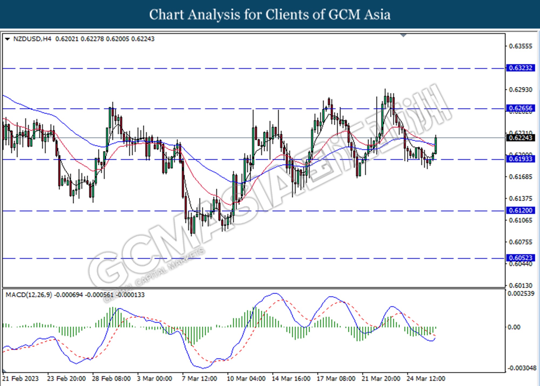Screen dimensions: 540x386
Task: Click the 23 Feb 20:00 time label
Action: pyautogui.click(x=66, y=378)
